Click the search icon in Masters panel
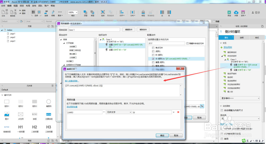 tap(57, 141)
